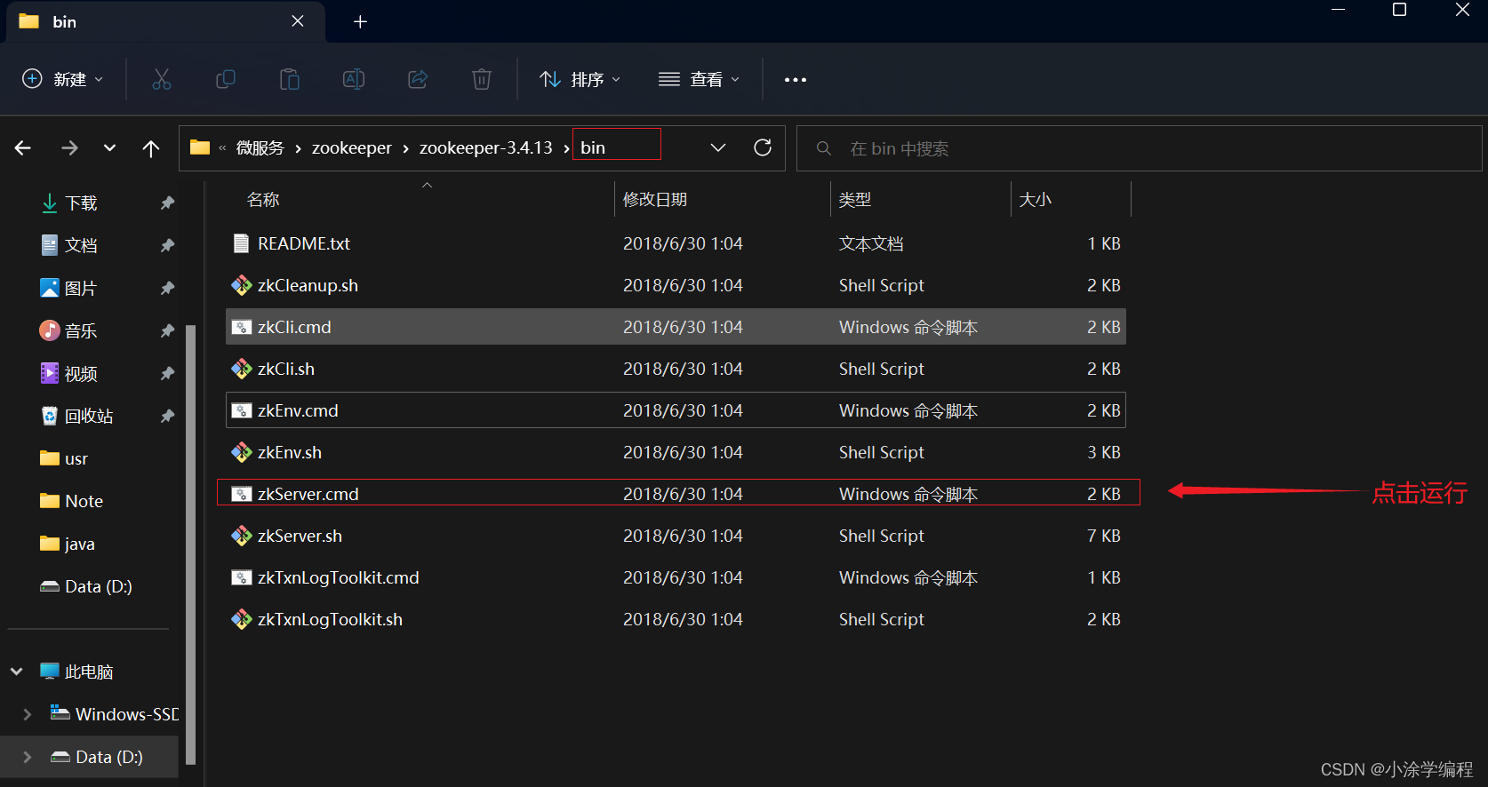
Task: Click the 微服务 breadcrumb
Action: click(260, 147)
